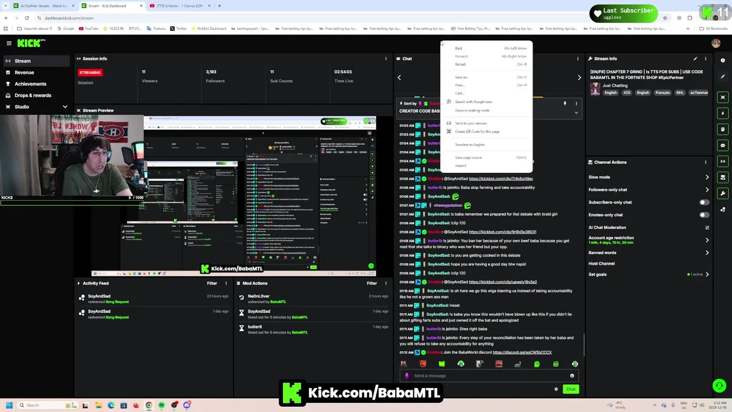Go to previous chat pane with left arrow
Screen dimensions: 732x412
coord(399,77)
